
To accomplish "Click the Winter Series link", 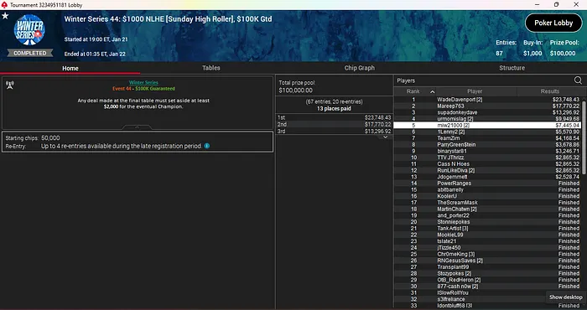I will point(143,82).
